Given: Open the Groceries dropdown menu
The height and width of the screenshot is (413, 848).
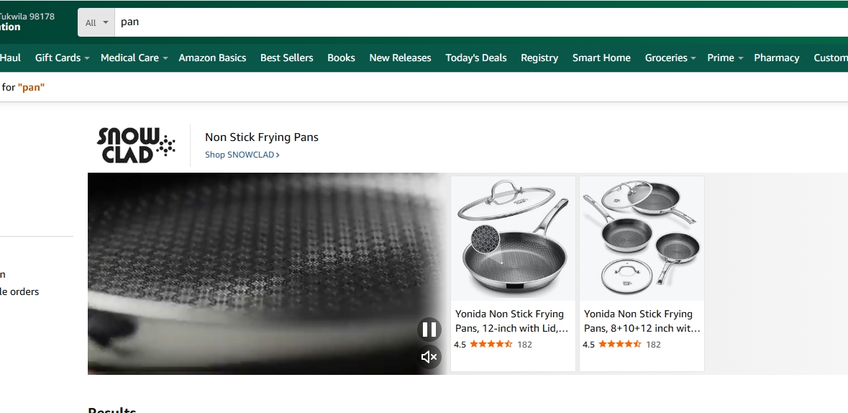Looking at the screenshot, I should pos(670,58).
